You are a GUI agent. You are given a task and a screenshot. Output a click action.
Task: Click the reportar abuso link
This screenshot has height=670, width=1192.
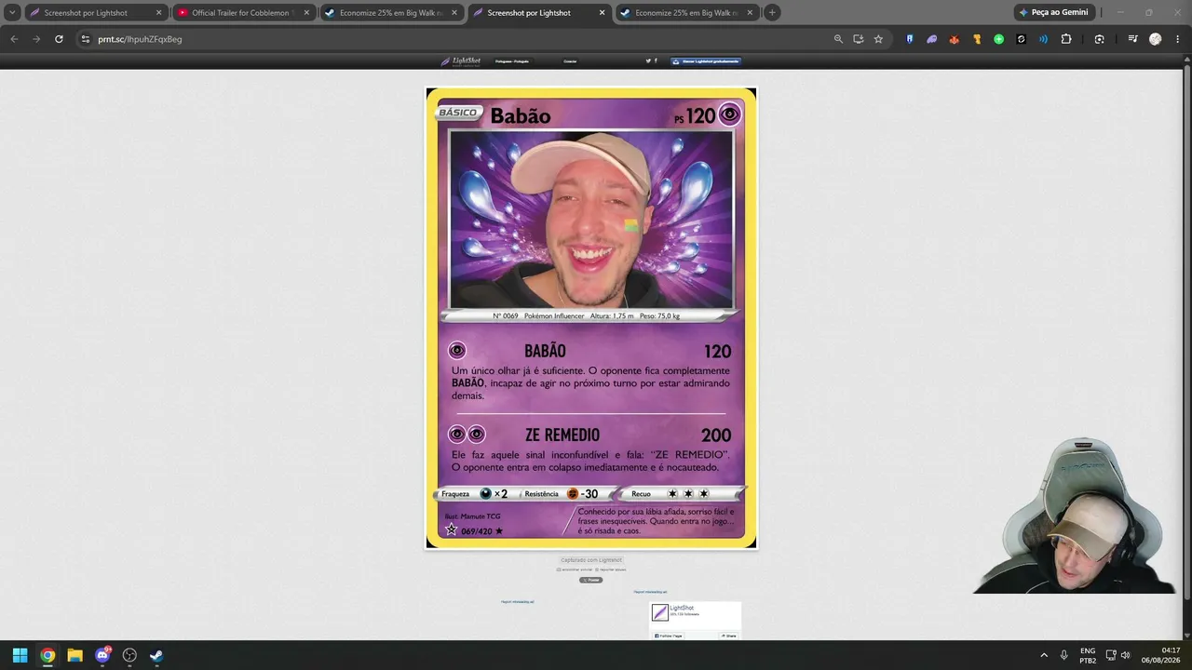pos(611,569)
